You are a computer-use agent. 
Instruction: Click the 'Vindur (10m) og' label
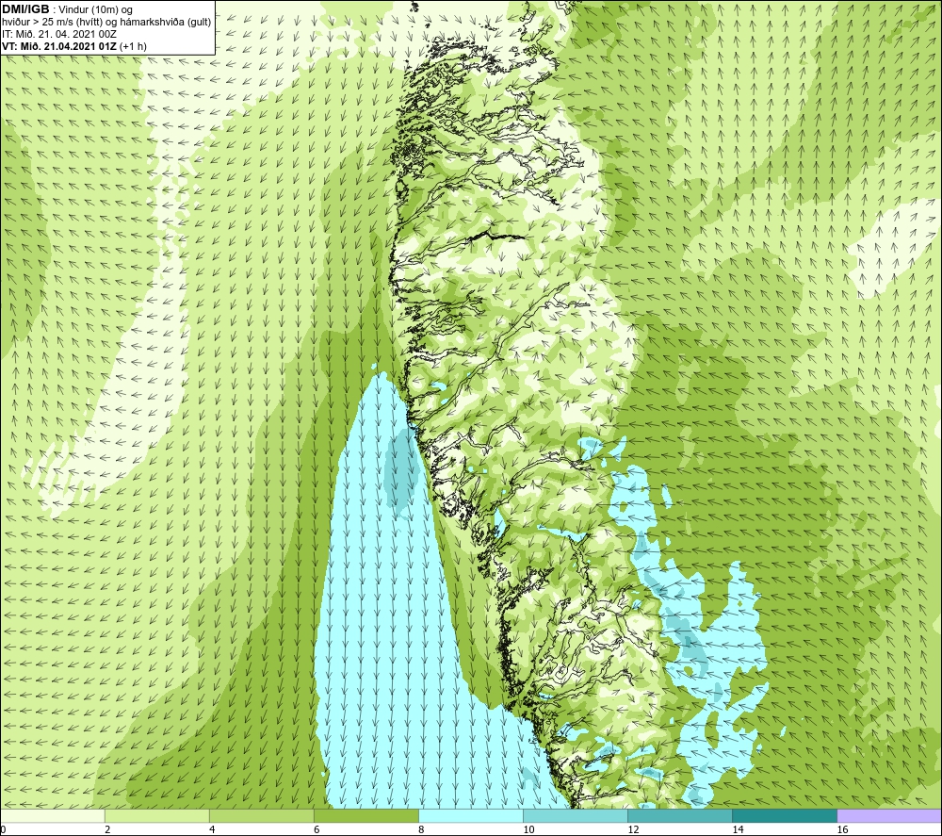coord(95,10)
